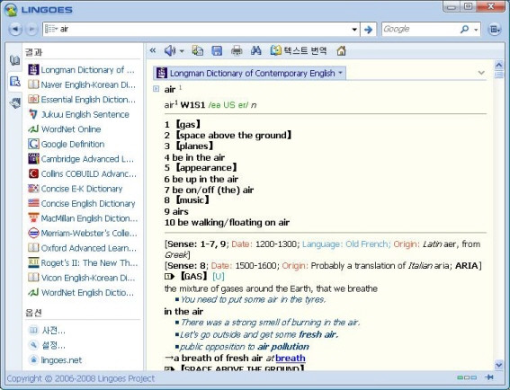
Task: Play pronunciation with the speaker icon
Action: pyautogui.click(x=169, y=50)
